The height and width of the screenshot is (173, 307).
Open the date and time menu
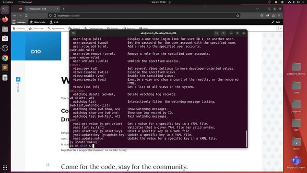[158, 2]
